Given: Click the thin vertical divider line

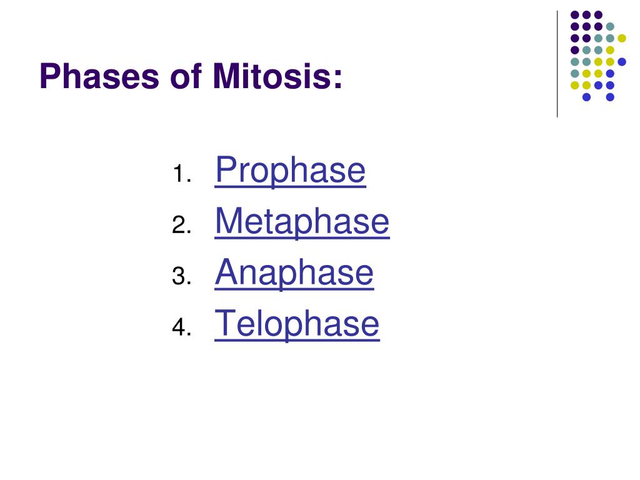Looking at the screenshot, I should coord(557,64).
